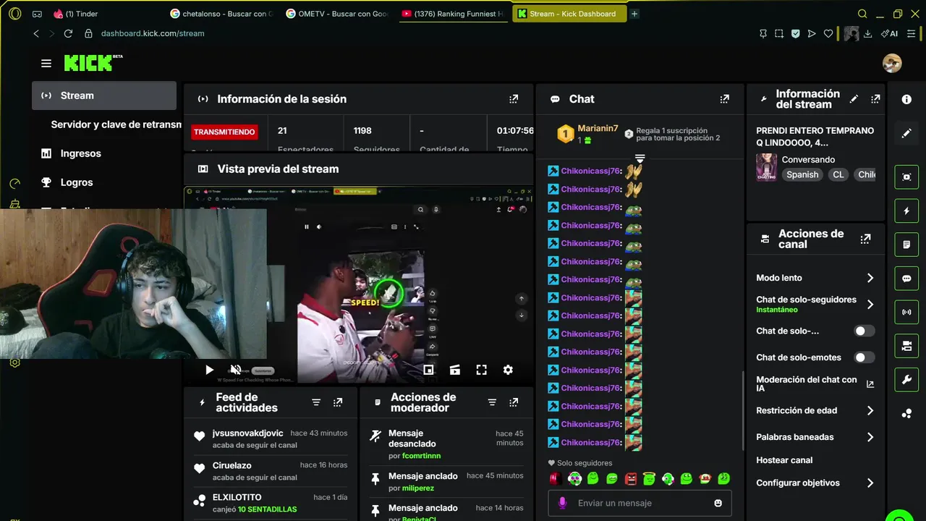Expand Configurar objetivos settings
Screen dimensions: 926x521
coord(870,483)
